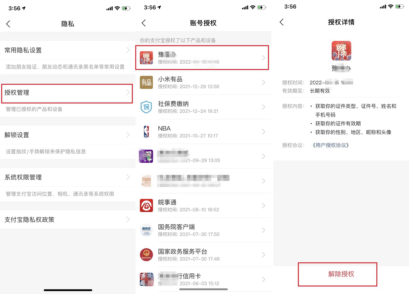Screen dimensions: 409x294
Task: Tap the 皖事通 red app icon
Action: pyautogui.click(x=146, y=205)
